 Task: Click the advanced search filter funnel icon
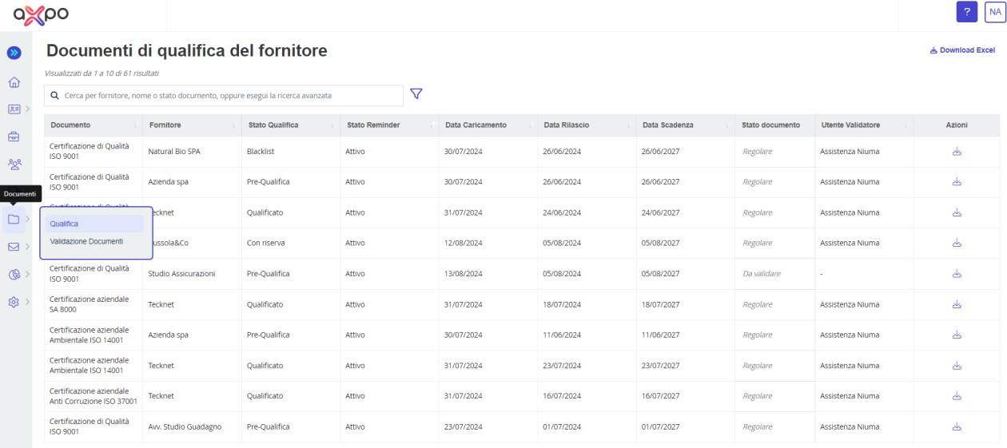coord(416,94)
